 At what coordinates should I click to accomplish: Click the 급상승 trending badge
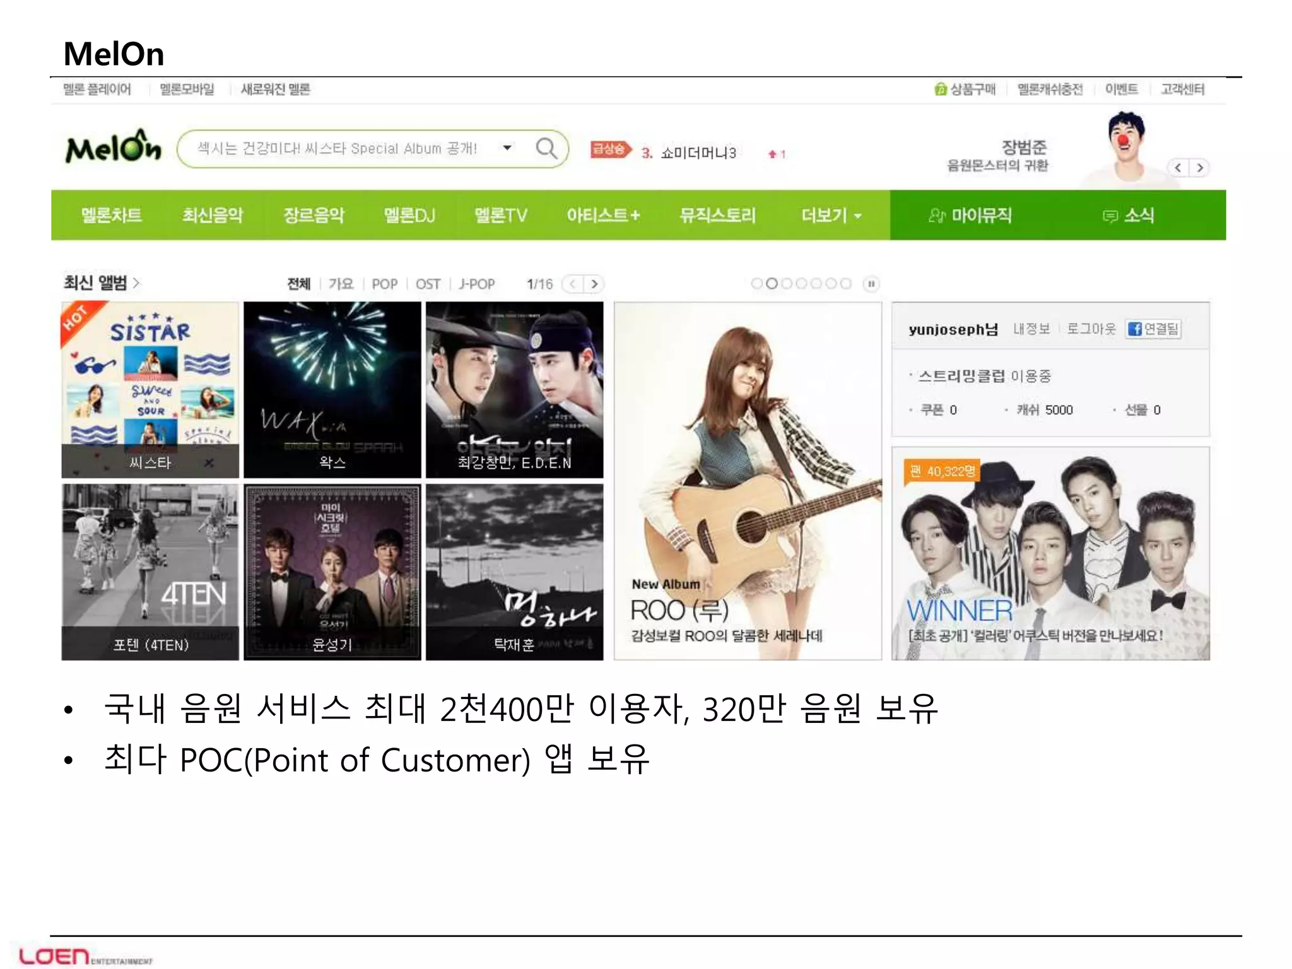[610, 150]
